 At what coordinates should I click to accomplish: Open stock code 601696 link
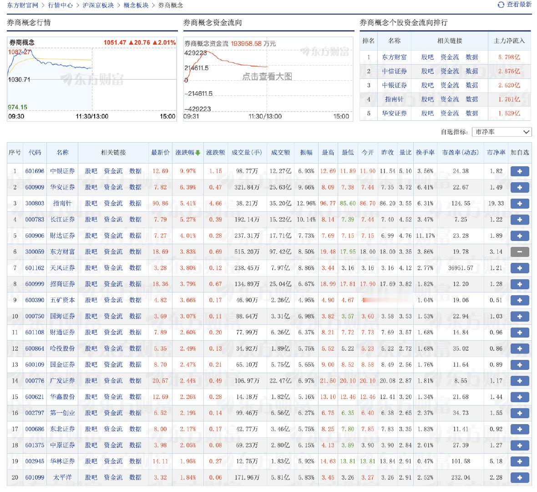35,171
